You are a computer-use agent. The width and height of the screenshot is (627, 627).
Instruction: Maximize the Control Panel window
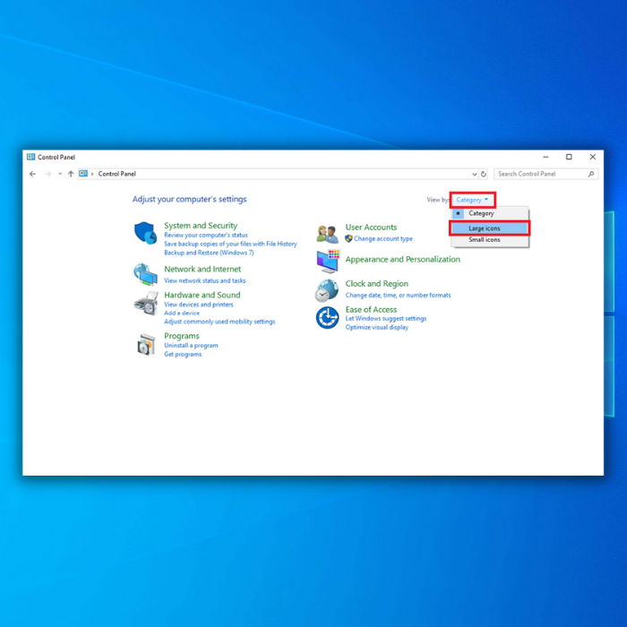569,157
